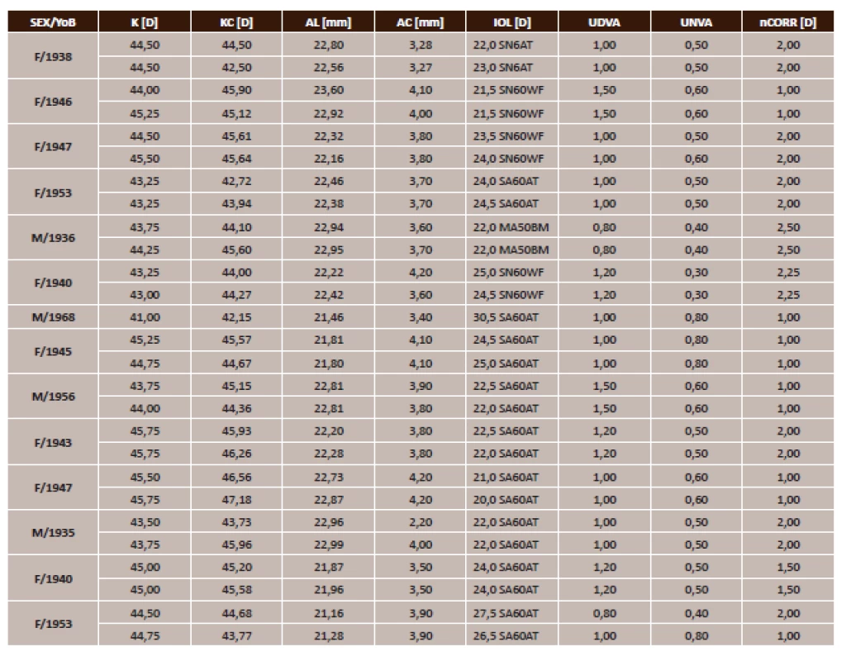Select the IOL [D] header cell
851x661 pixels.
(511, 22)
